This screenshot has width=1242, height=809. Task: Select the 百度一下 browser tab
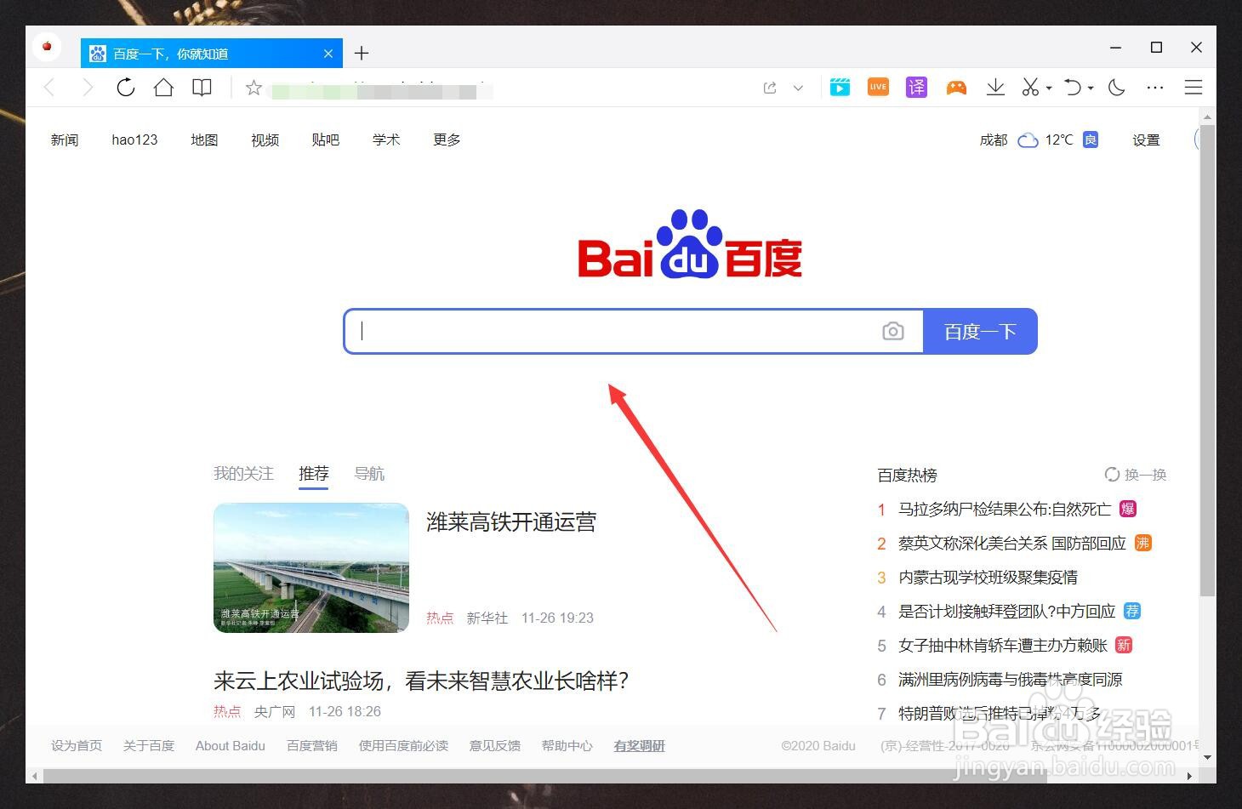pyautogui.click(x=212, y=54)
